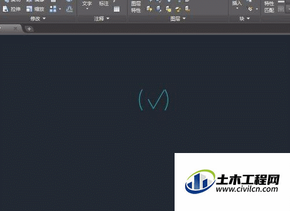
Task: Click the 标注 (Dimension) button
Action: [x=104, y=3]
